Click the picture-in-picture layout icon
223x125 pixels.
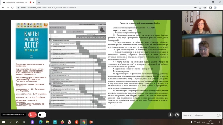(x=177, y=115)
